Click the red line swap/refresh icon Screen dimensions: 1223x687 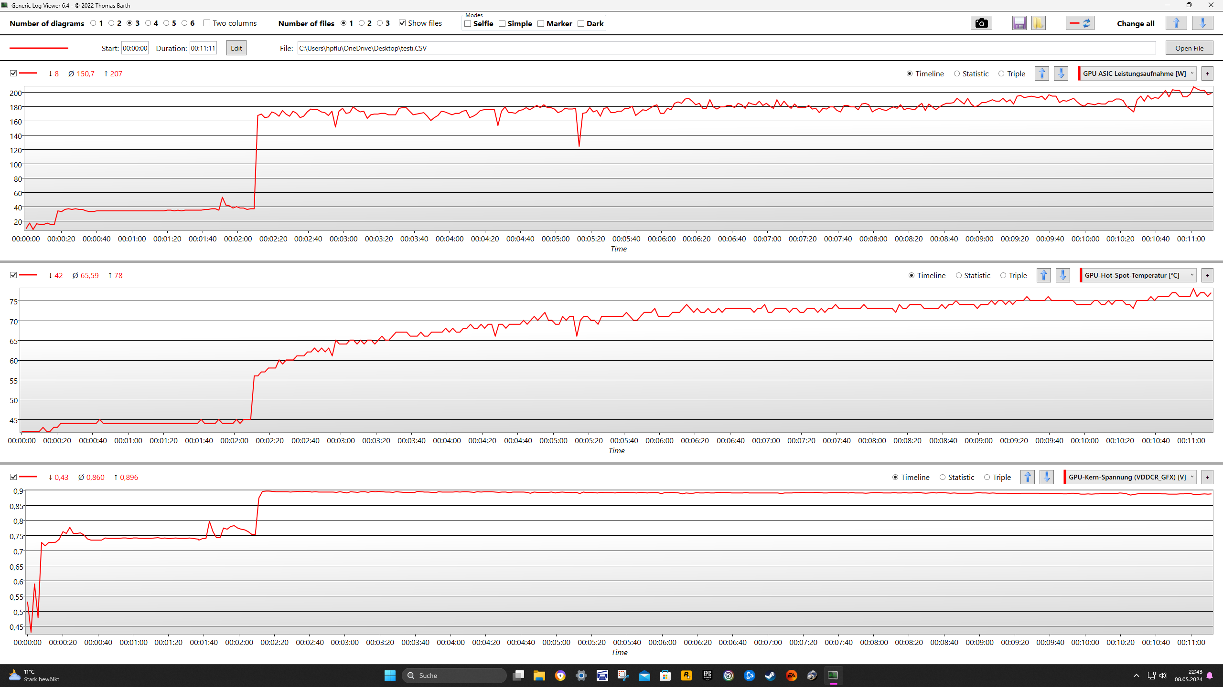[1080, 23]
